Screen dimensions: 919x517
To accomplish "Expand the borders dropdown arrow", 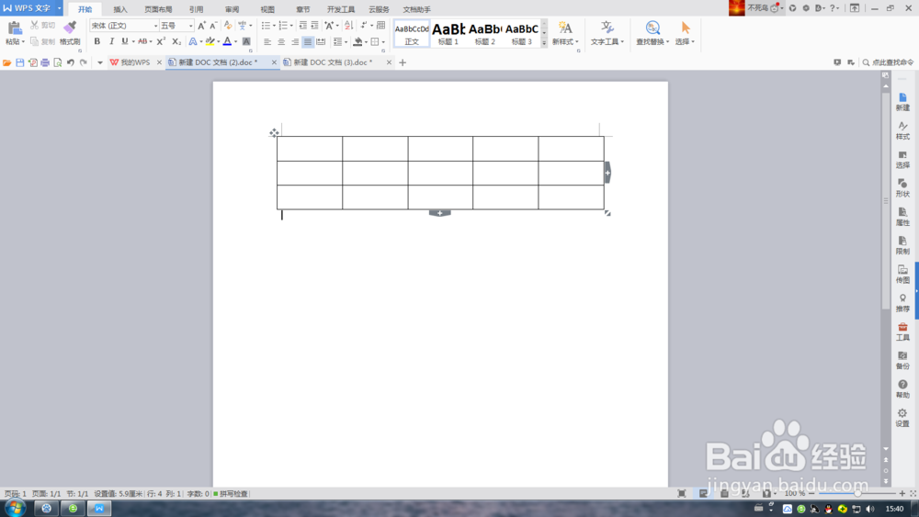I will pos(383,41).
